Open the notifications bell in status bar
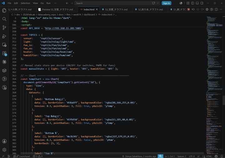The width and height of the screenshot is (225, 158). click(222, 156)
